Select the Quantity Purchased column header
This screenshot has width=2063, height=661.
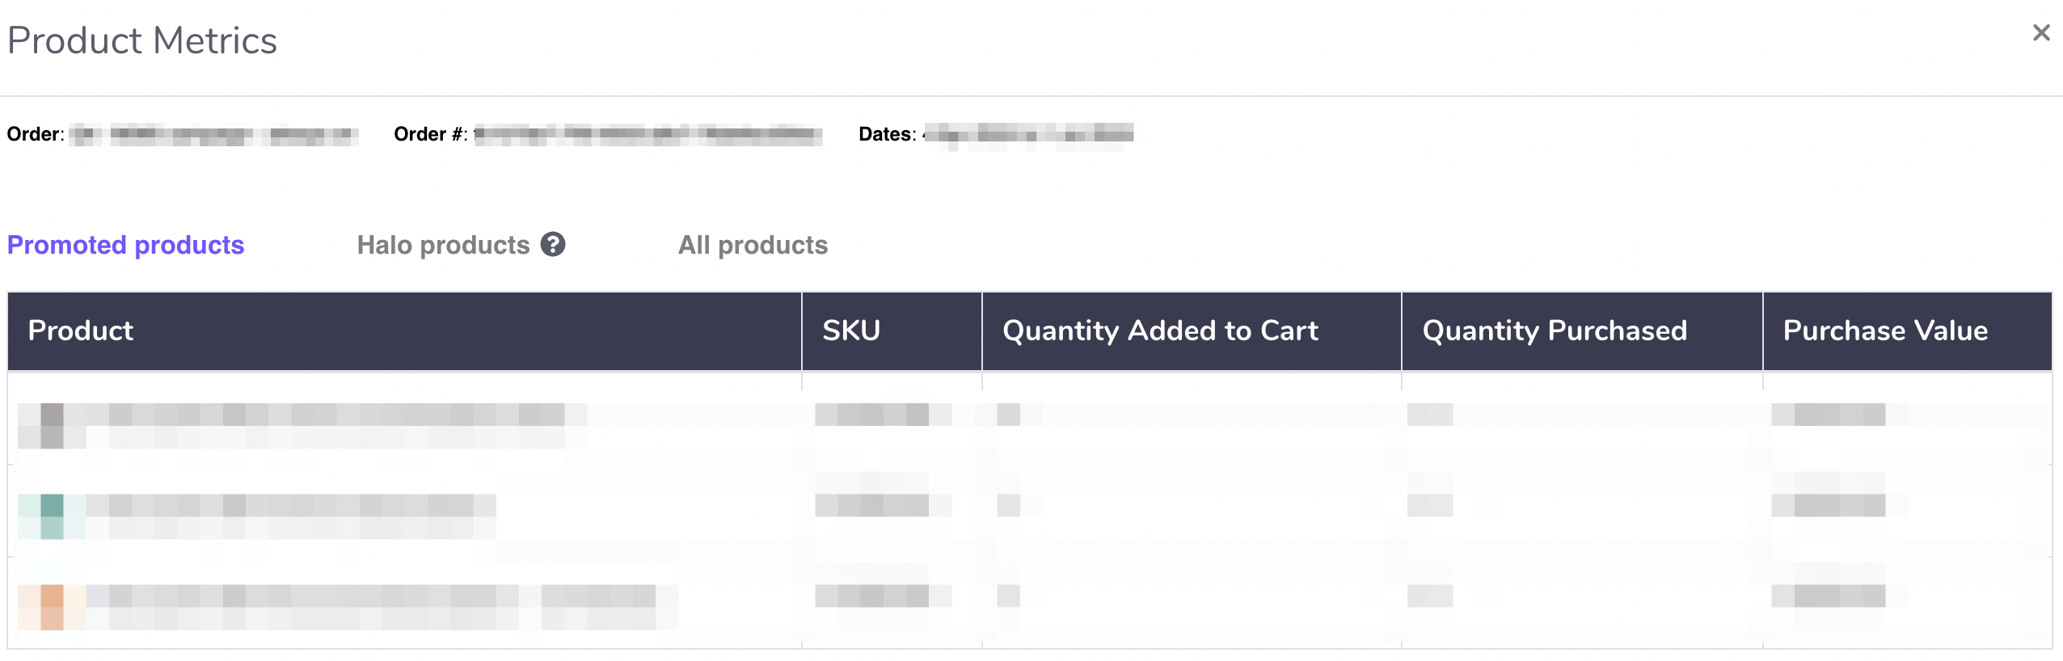pos(1555,330)
